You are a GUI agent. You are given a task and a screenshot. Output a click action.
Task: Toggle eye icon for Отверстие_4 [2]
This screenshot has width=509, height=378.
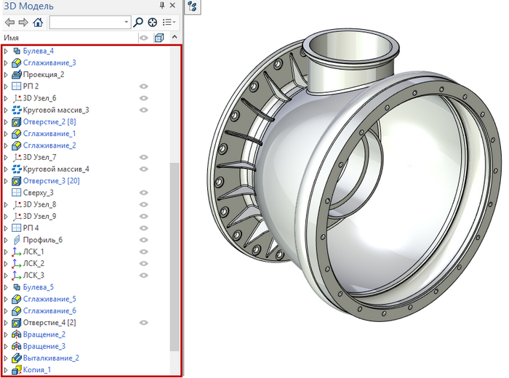point(144,322)
